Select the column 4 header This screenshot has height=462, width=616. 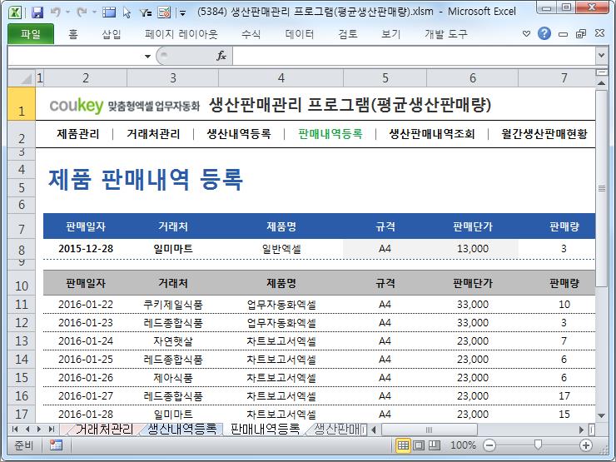tap(281, 78)
